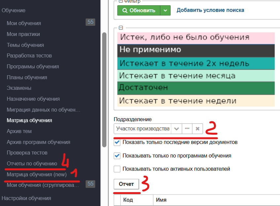Click the 55 badge beside grouped обучения
This screenshot has height=206, width=280.
pyautogui.click(x=90, y=184)
